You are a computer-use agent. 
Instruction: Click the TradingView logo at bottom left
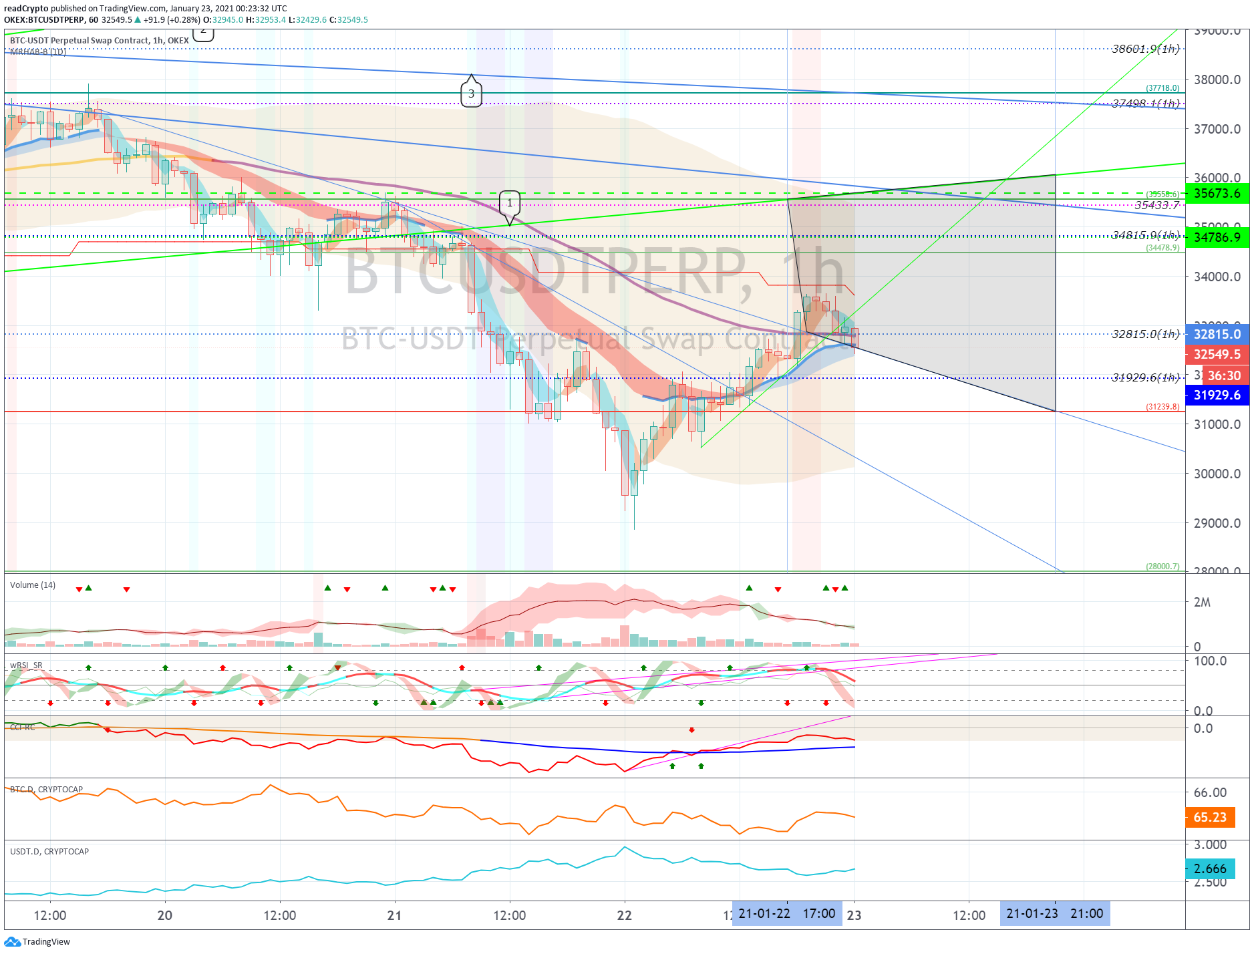pos(37,941)
